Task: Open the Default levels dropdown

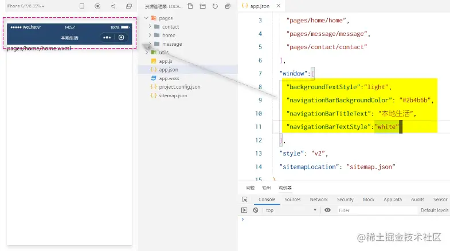Action: 435,210
